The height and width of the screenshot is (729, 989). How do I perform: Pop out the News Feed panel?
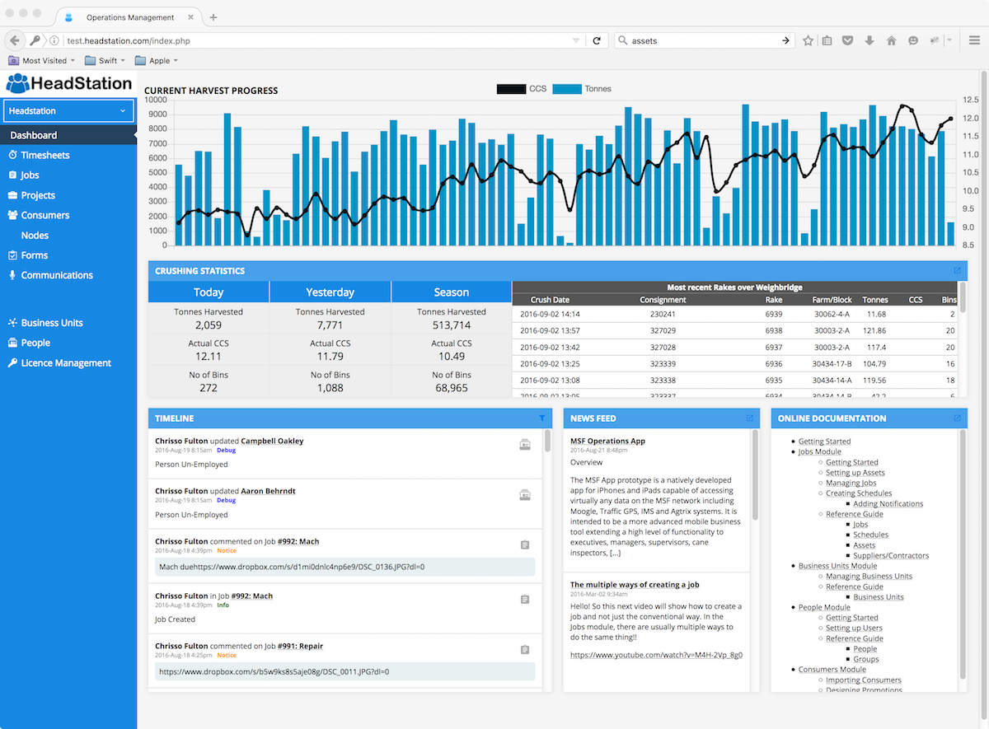click(749, 418)
